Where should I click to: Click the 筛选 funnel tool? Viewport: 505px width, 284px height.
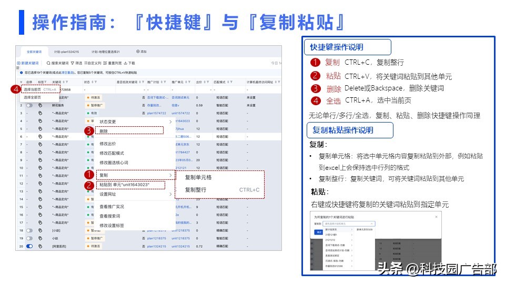[x=77, y=63]
